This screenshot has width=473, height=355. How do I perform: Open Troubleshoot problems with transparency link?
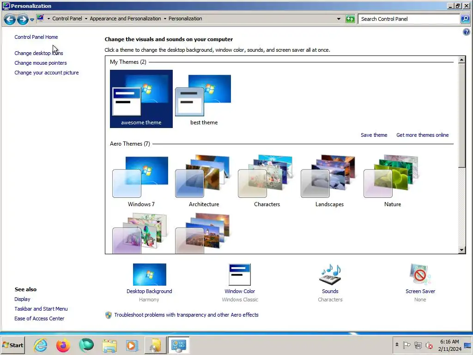click(x=186, y=315)
